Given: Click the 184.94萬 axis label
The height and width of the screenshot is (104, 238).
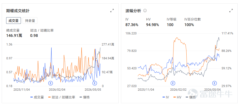Looking at the screenshot, I should pos(108,58).
